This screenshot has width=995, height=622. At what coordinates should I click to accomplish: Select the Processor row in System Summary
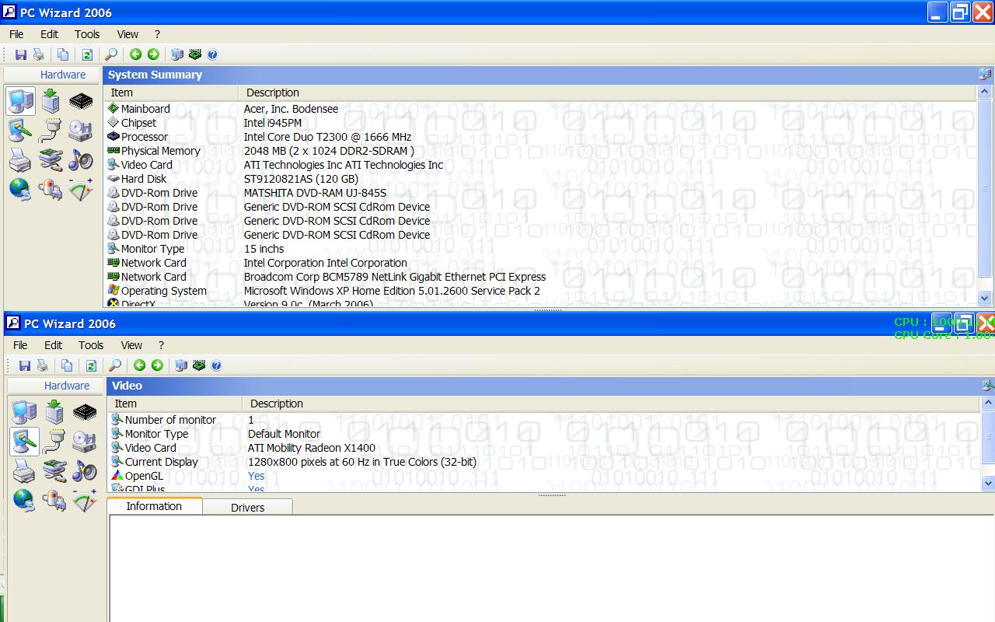point(145,137)
